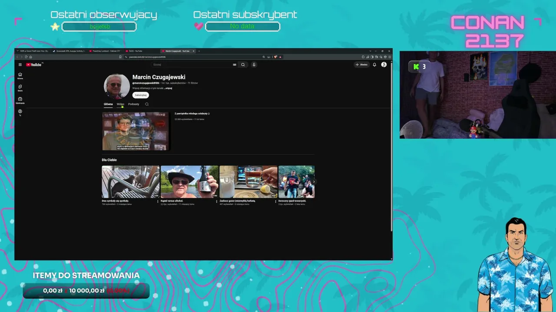Play the featured channel trailer thumbnail
The height and width of the screenshot is (312, 556).
pos(136,131)
